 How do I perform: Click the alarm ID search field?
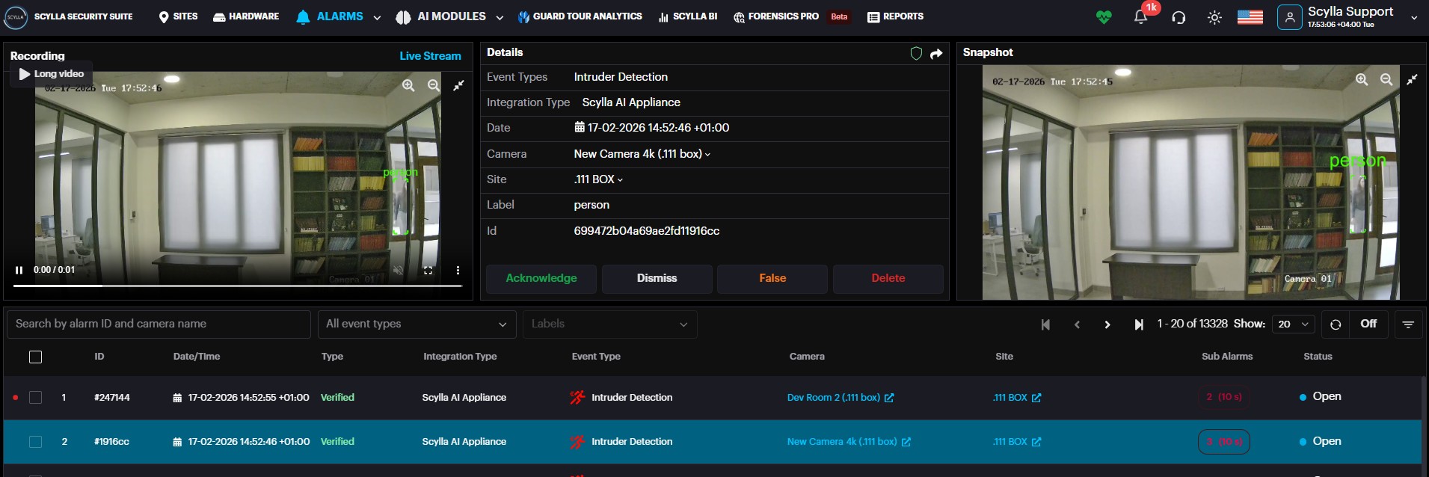[159, 324]
